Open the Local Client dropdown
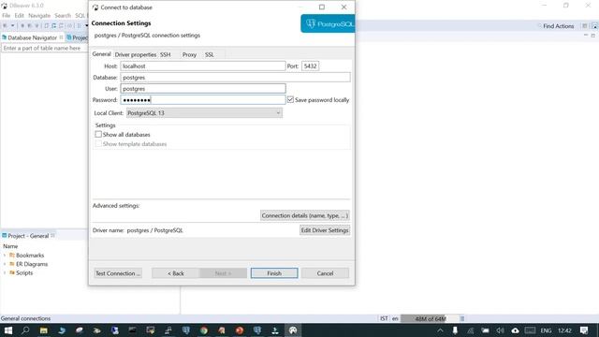Image resolution: width=599 pixels, height=337 pixels. (204, 112)
